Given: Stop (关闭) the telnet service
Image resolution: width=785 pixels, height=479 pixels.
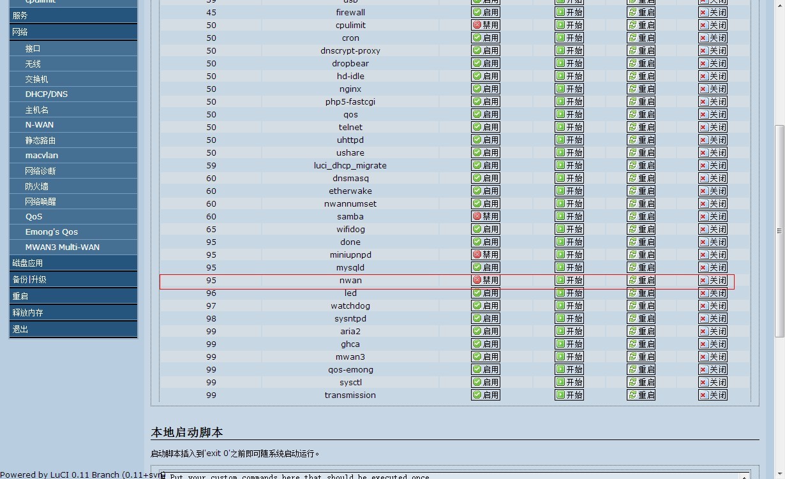Looking at the screenshot, I should [x=713, y=127].
